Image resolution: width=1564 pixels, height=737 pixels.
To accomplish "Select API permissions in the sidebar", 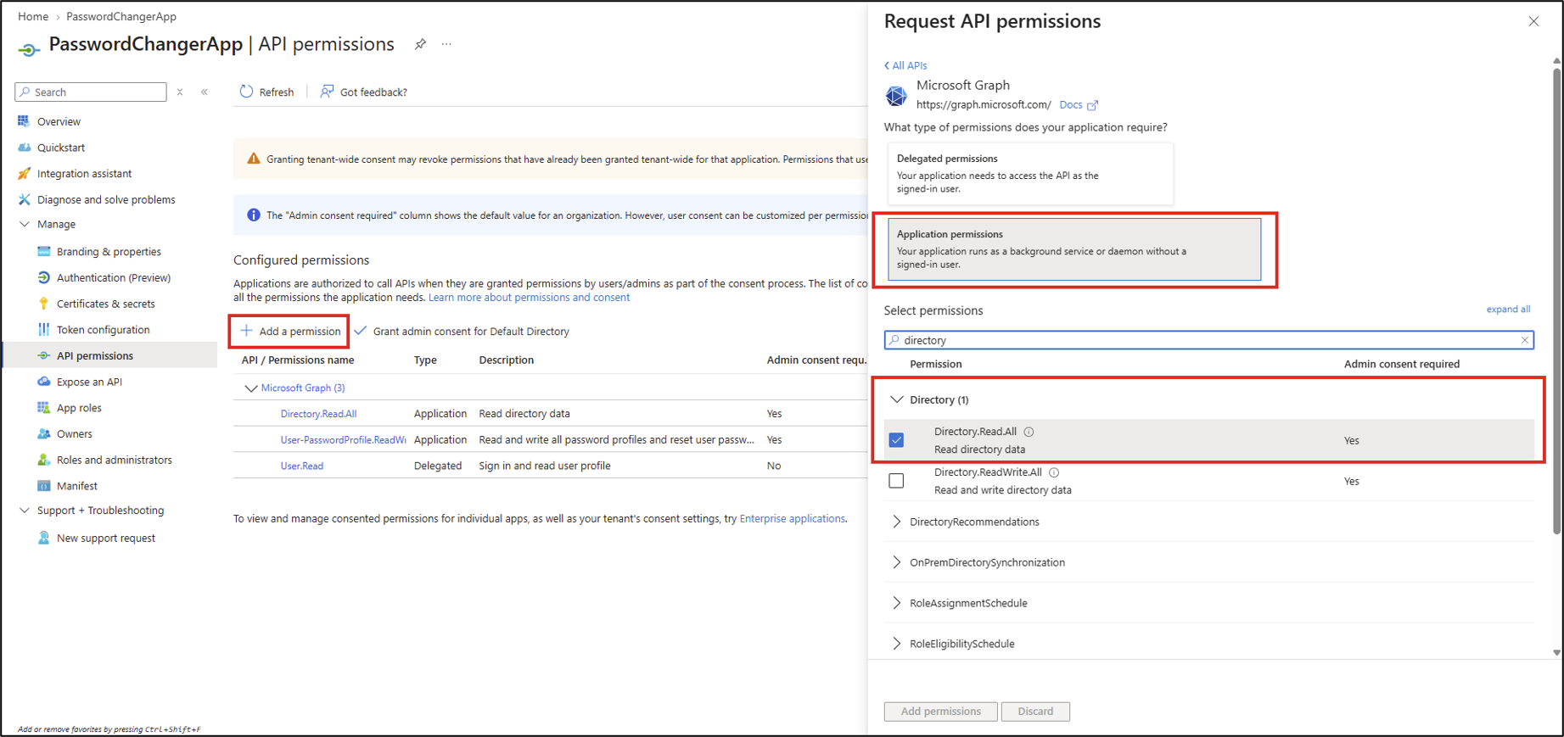I will pyautogui.click(x=95, y=355).
